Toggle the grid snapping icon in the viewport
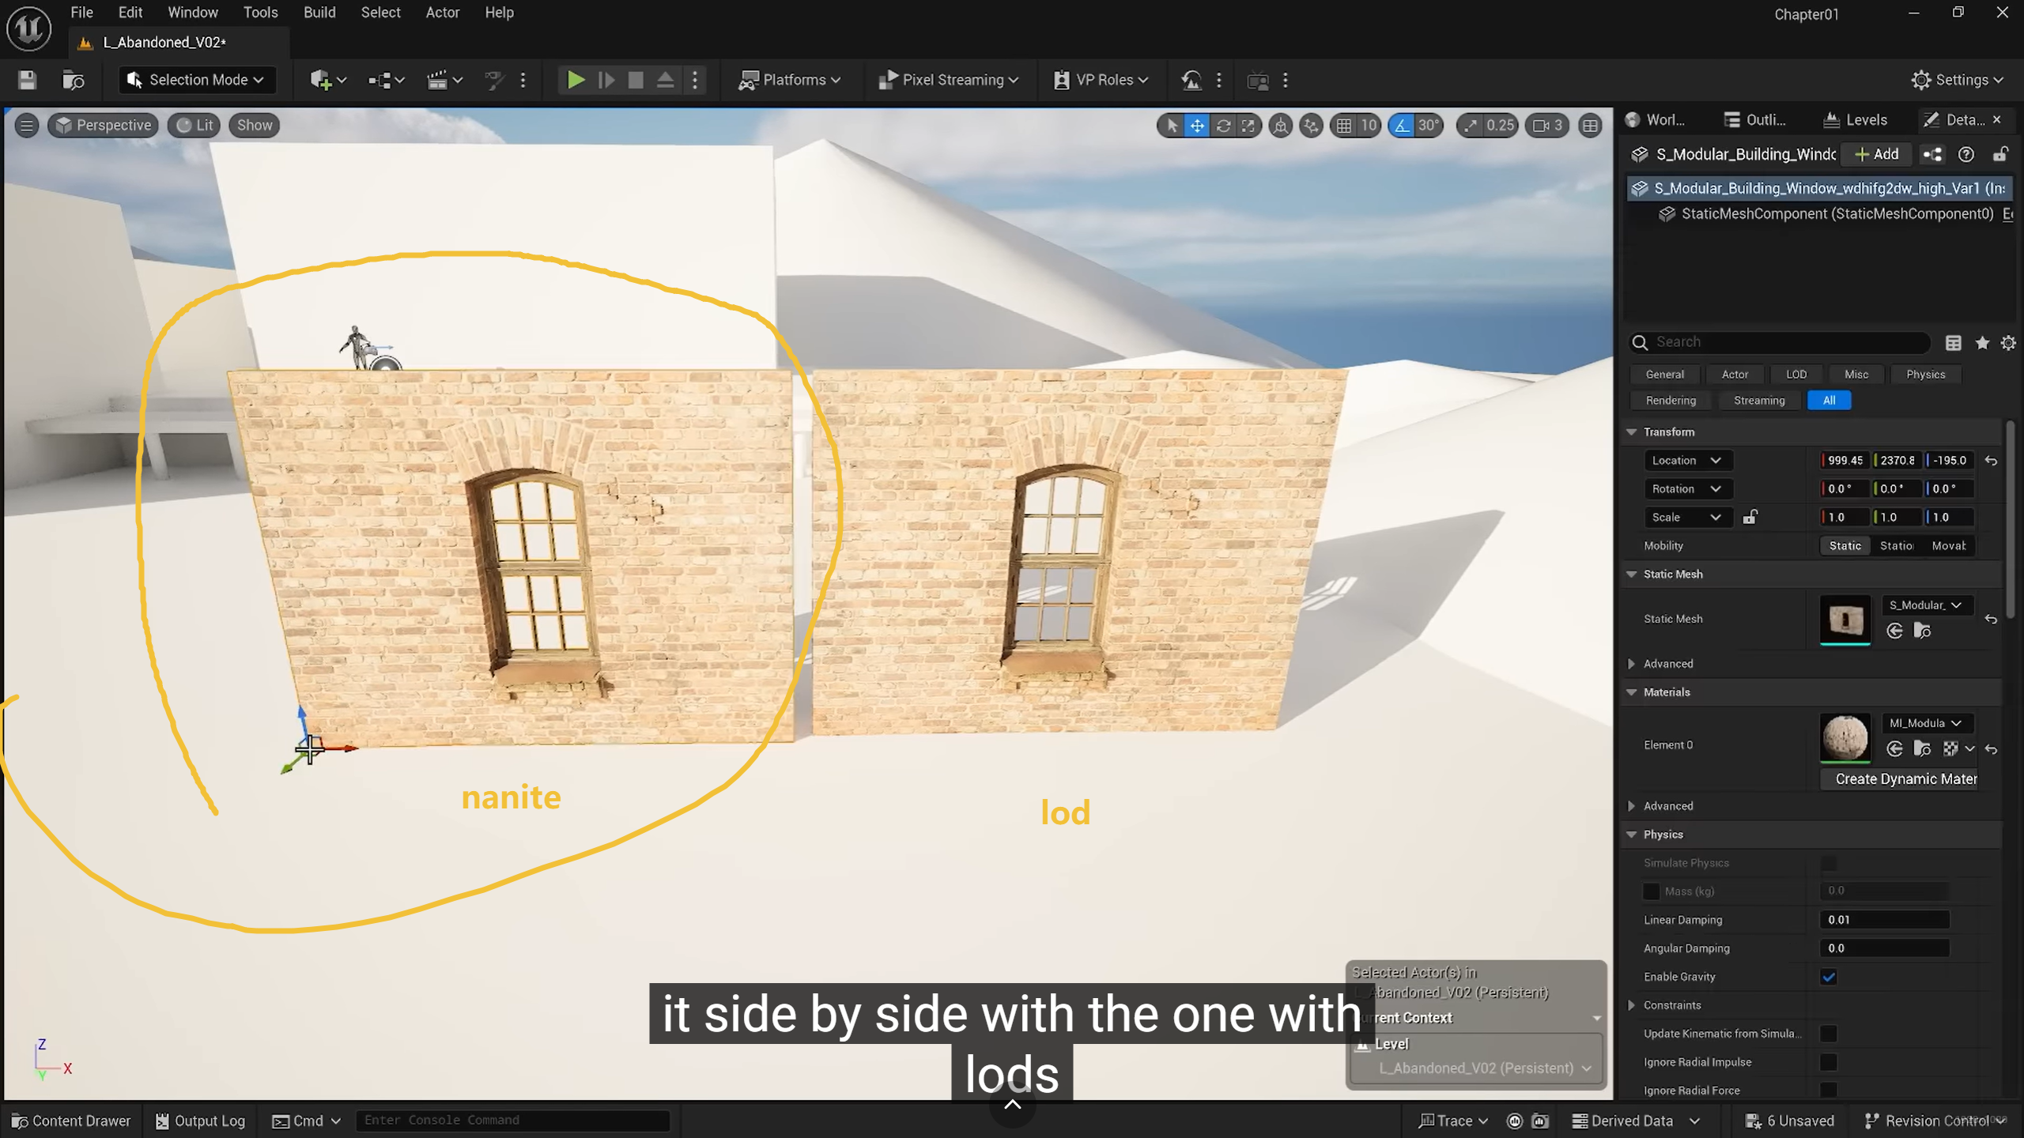Image resolution: width=2024 pixels, height=1138 pixels. coord(1344,126)
